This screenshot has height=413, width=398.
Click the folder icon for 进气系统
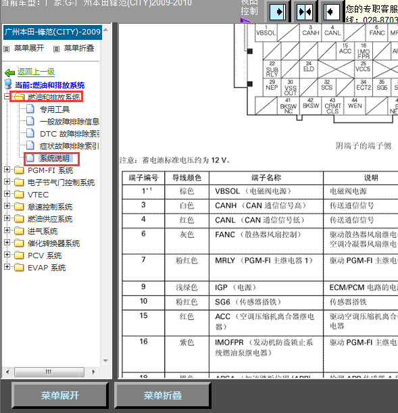coord(19,230)
